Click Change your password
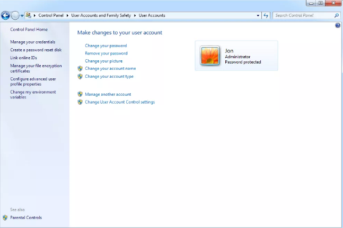Image resolution: width=343 pixels, height=228 pixels. click(106, 45)
